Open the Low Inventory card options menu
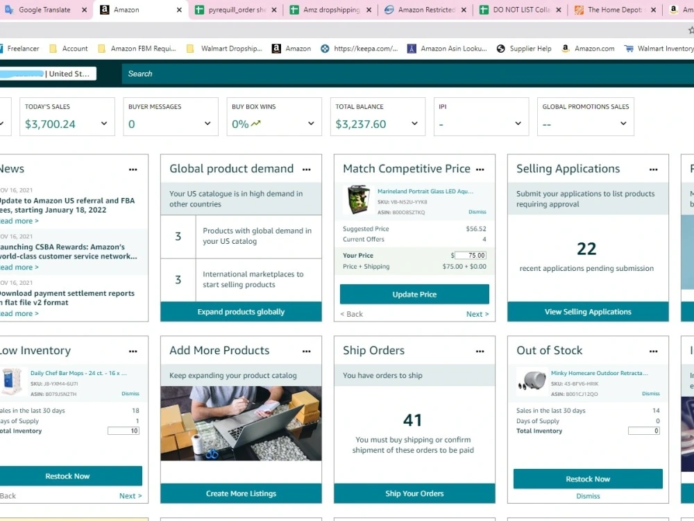 click(x=133, y=352)
